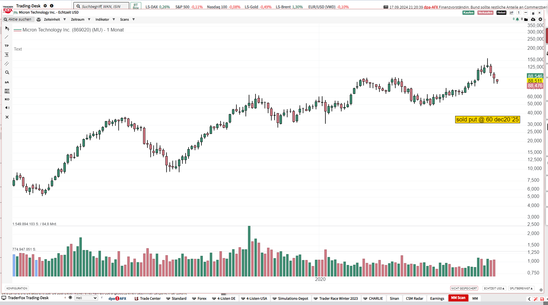This screenshot has height=305, width=548.
Task: Toggle the sound alert speaker icon
Action: coord(7,108)
